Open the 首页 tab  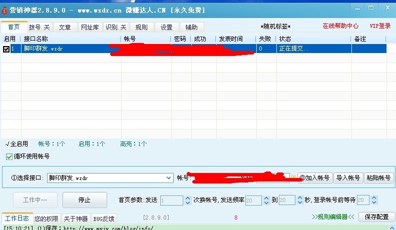(x=14, y=27)
